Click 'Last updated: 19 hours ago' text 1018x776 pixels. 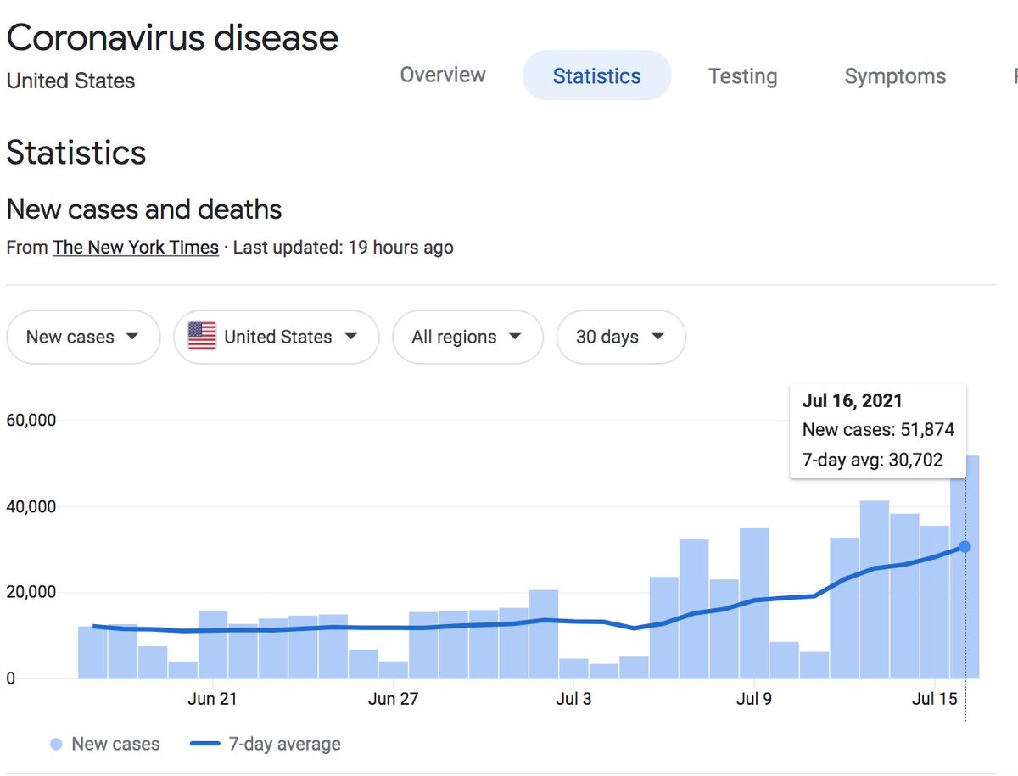point(343,248)
